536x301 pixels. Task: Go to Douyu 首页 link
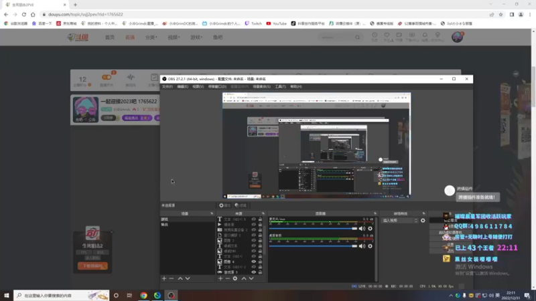[x=110, y=37]
